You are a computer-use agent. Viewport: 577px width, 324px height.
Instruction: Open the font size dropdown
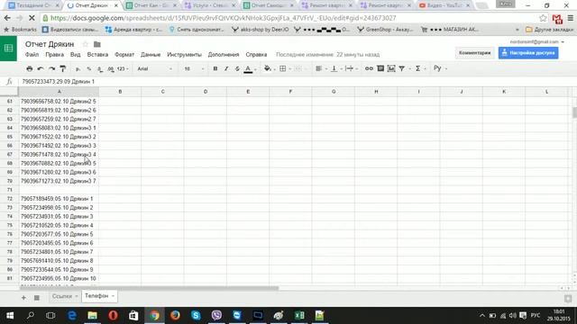click(194, 68)
